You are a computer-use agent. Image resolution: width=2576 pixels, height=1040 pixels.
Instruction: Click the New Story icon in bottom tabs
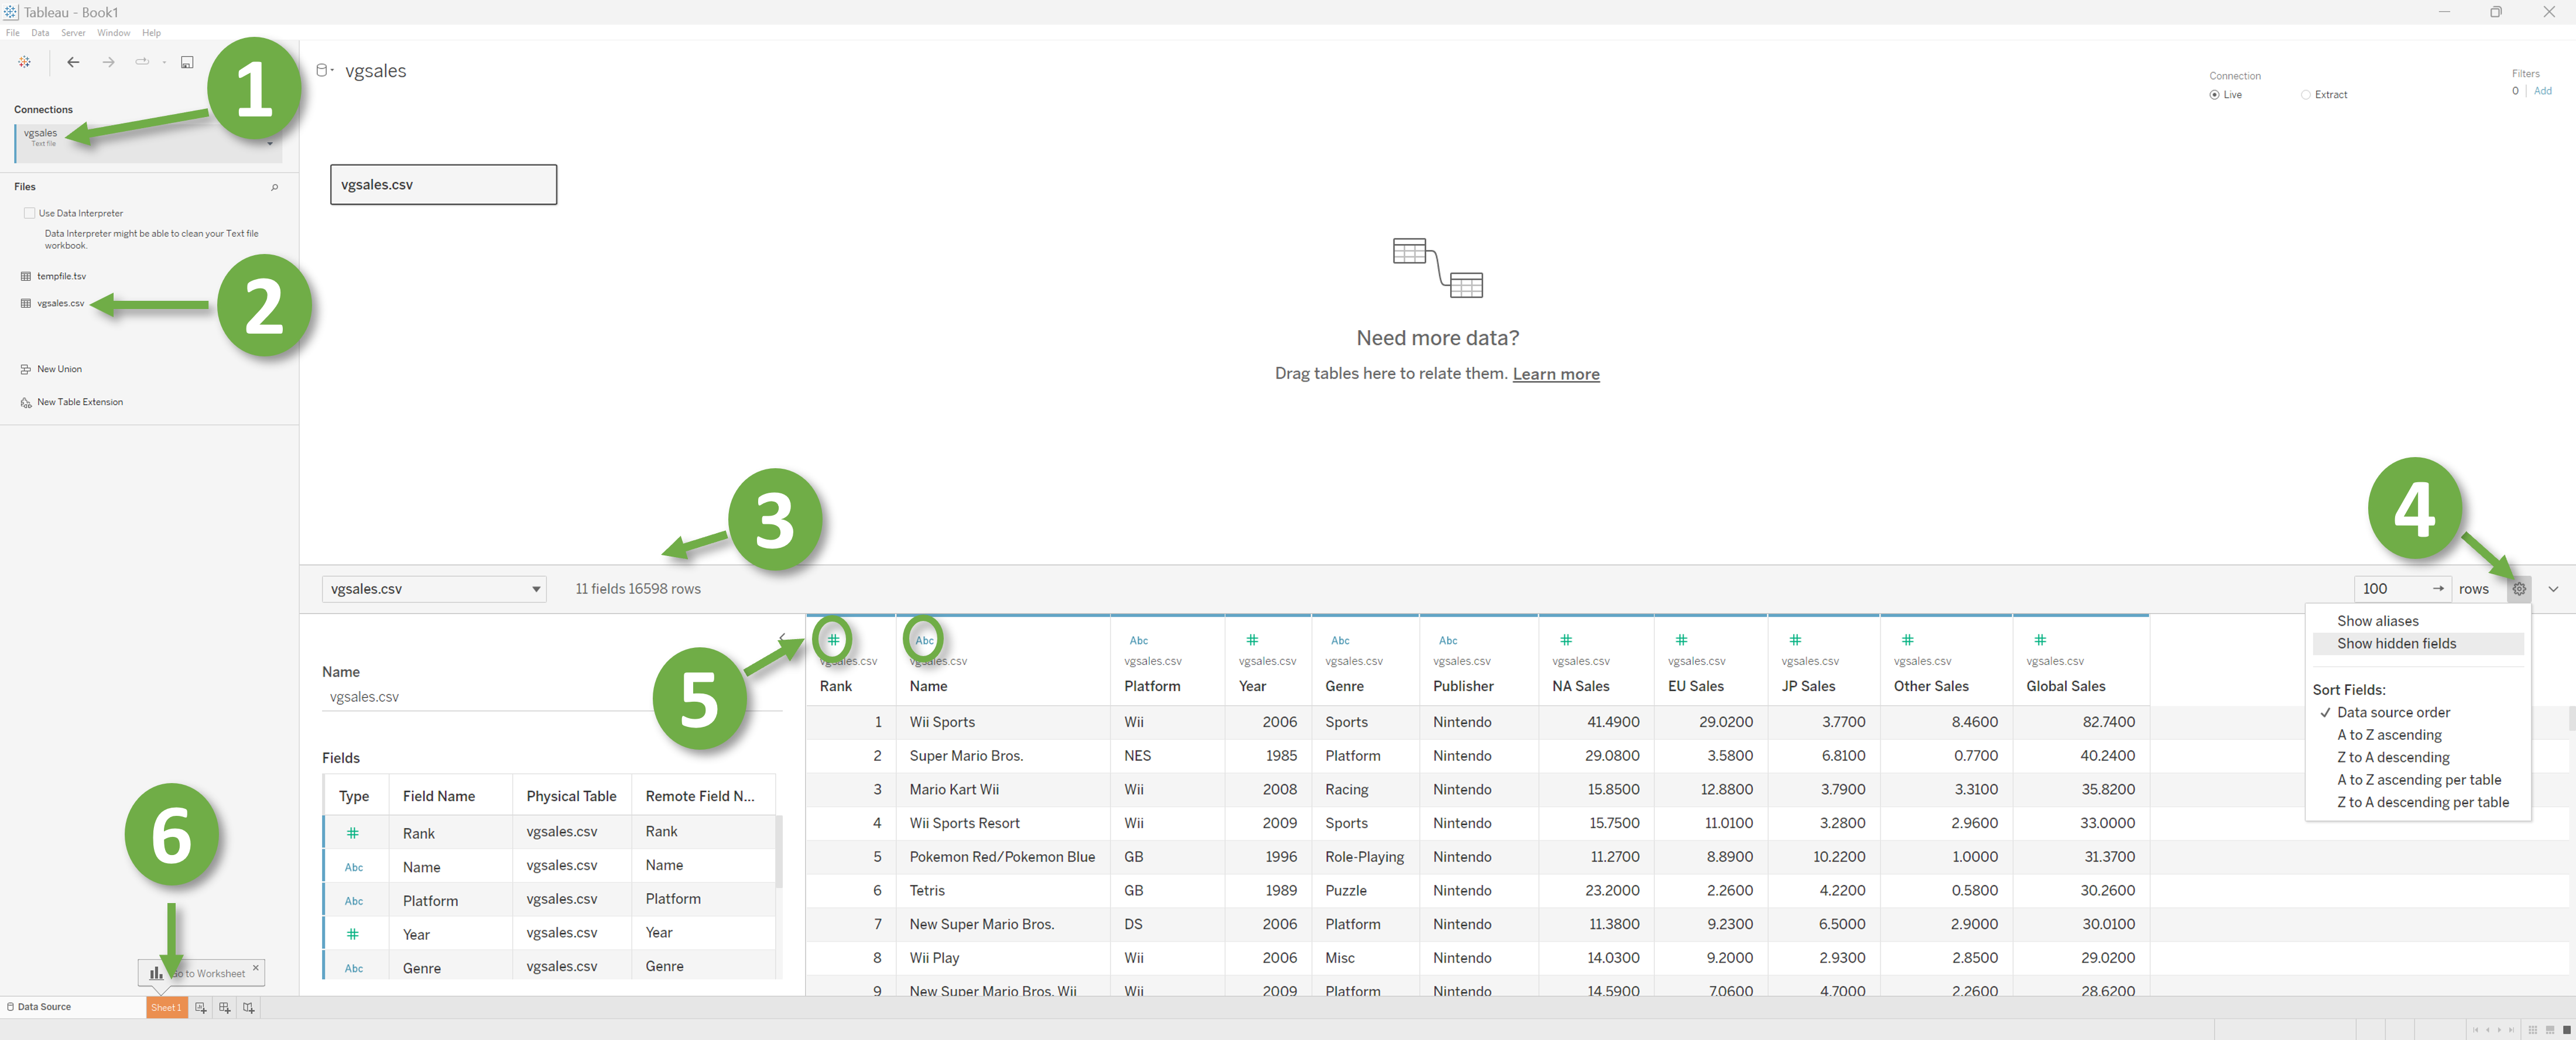[249, 1008]
